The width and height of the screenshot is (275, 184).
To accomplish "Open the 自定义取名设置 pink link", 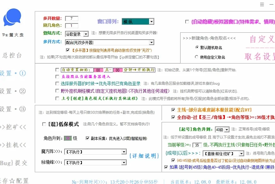I will pos(260,47).
